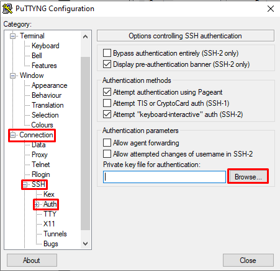The width and height of the screenshot is (280, 271).
Task: Focus the private key file input field
Action: pos(165,177)
